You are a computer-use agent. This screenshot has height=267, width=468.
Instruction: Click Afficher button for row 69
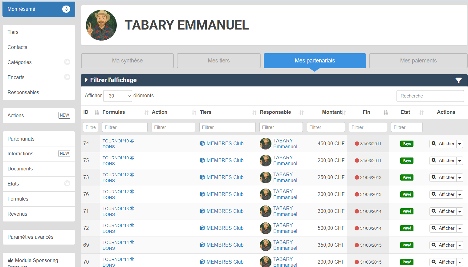click(x=443, y=245)
